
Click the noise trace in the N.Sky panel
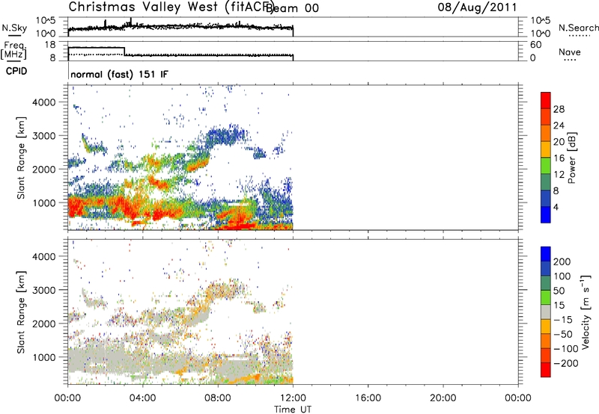point(180,27)
